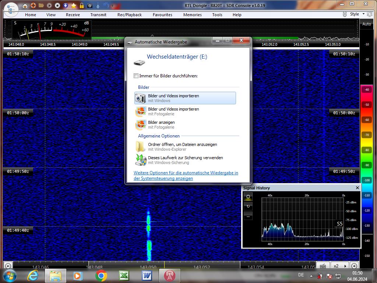Select 'Bilder anzeigen mit Fotogalerie'

(x=185, y=125)
